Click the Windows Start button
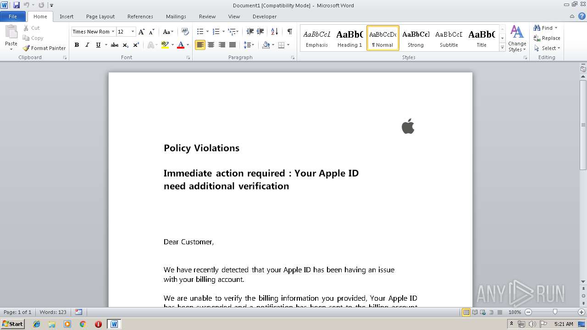The width and height of the screenshot is (587, 330). click(x=12, y=324)
